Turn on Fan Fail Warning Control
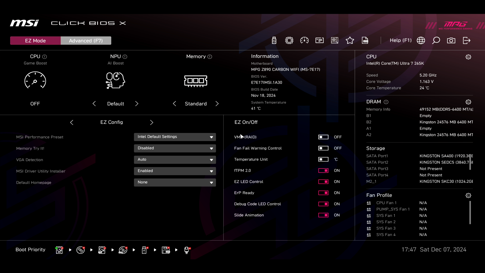485x273 pixels. pyautogui.click(x=323, y=148)
